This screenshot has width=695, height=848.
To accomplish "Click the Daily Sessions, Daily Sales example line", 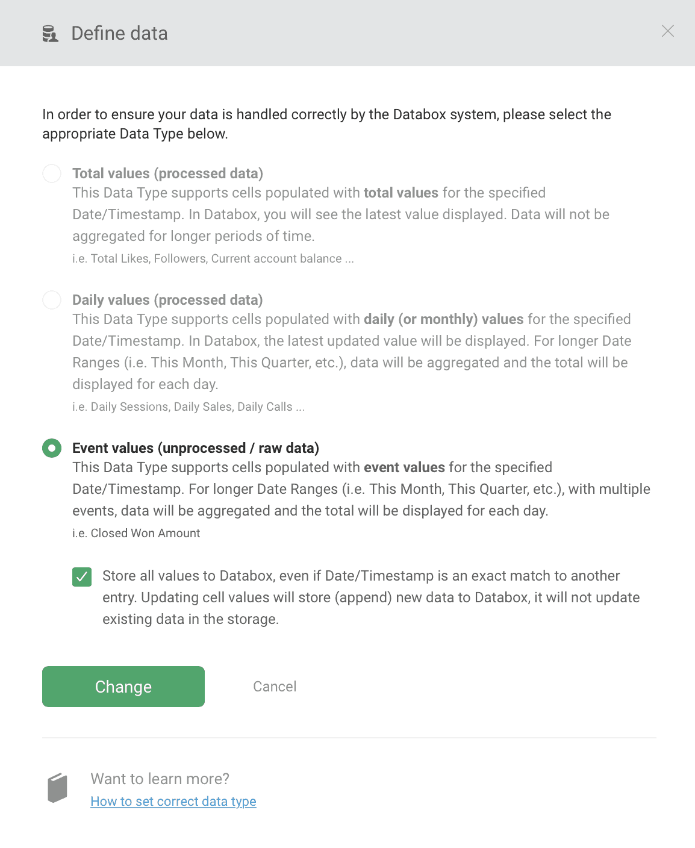I will (188, 407).
